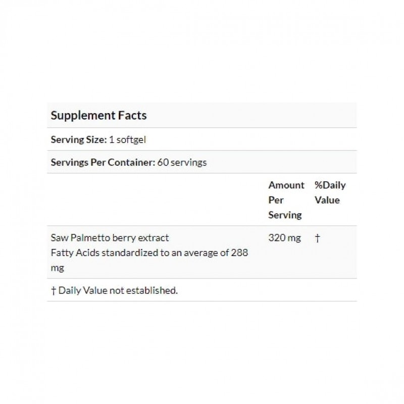Click the Supplement Facts heading
Image resolution: width=404 pixels, height=404 pixels.
98,115
